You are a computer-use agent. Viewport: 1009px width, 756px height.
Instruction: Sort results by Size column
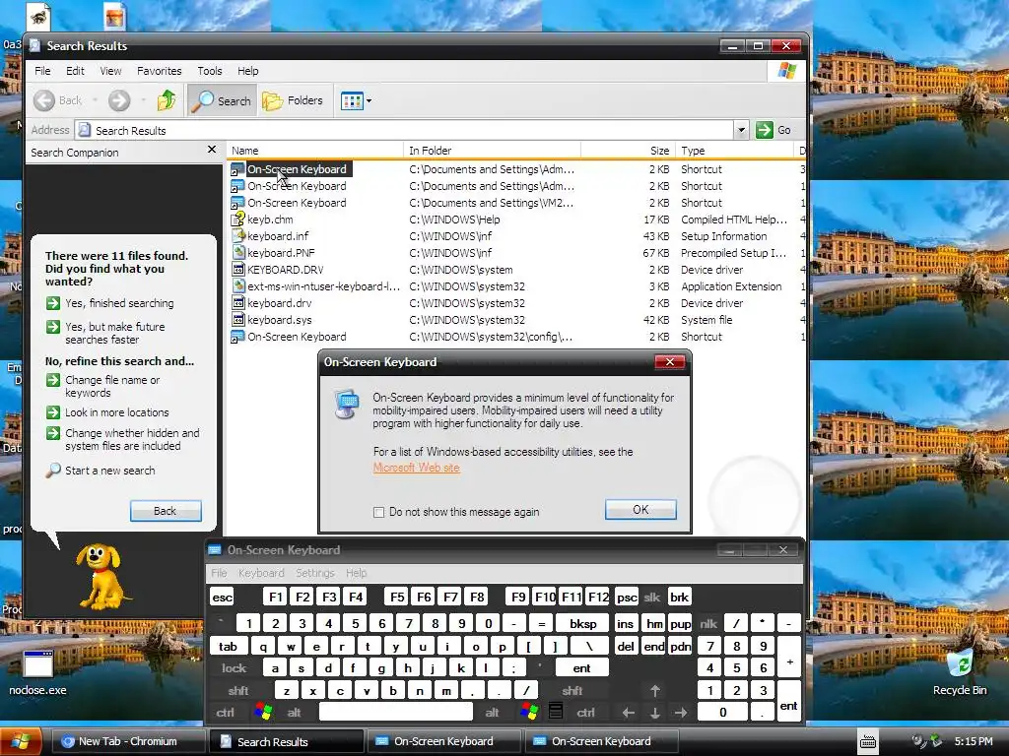(628, 151)
